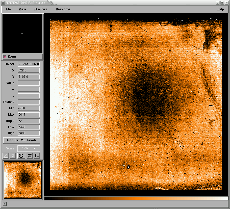Click the X coordinate field
The image size is (230, 209).
pos(29,70)
